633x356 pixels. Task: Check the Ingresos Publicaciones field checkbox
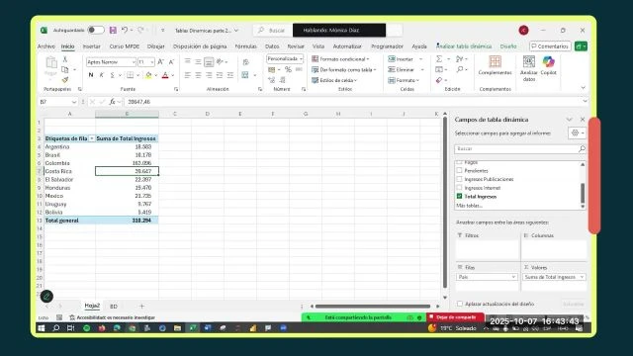459,179
